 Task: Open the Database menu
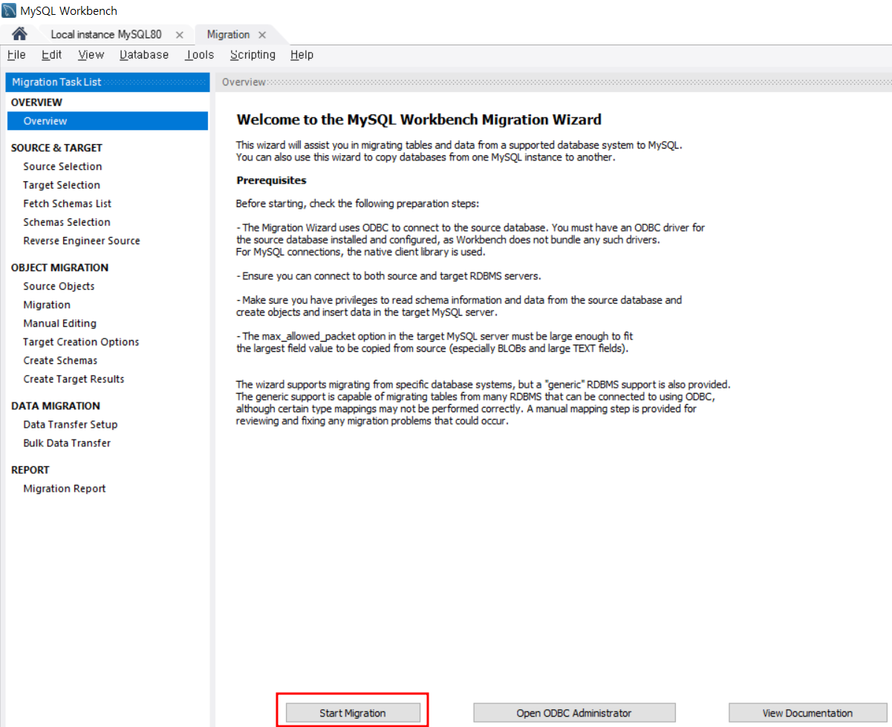(144, 55)
